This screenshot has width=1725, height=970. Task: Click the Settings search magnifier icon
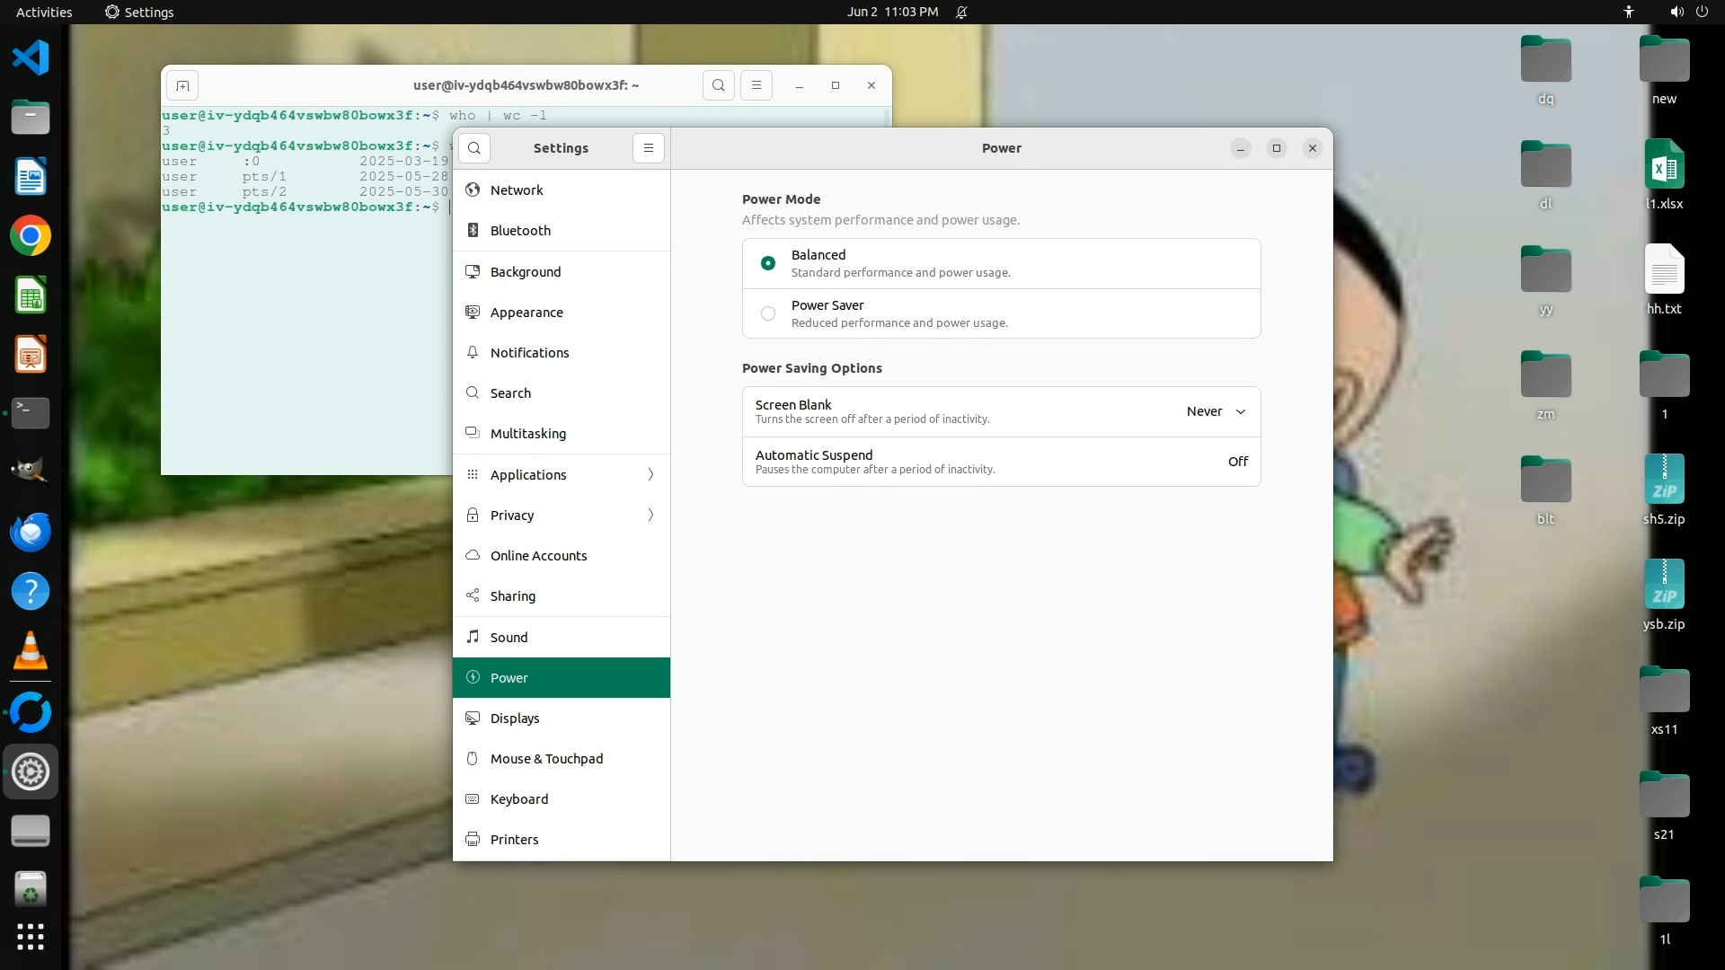coord(474,148)
